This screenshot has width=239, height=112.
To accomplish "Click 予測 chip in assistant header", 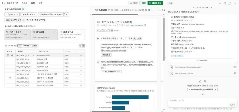I will [x=171, y=3].
